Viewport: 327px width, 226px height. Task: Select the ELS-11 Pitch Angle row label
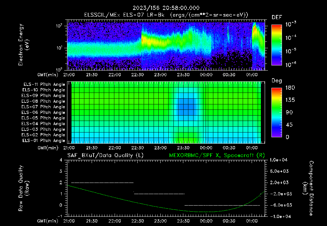click(44, 85)
